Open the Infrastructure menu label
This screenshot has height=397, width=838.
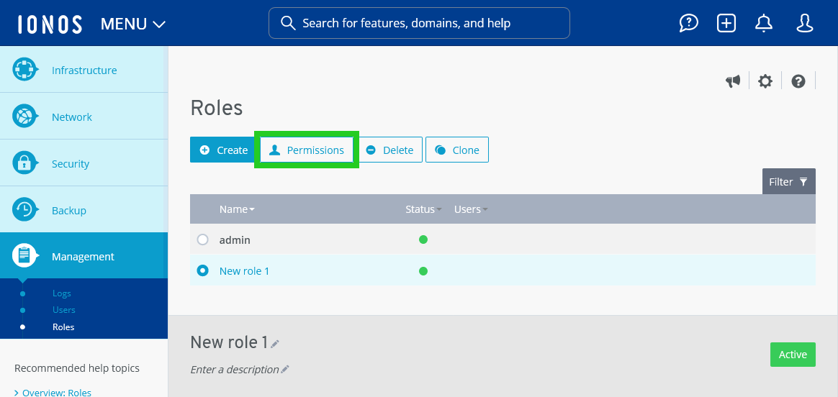coord(84,70)
